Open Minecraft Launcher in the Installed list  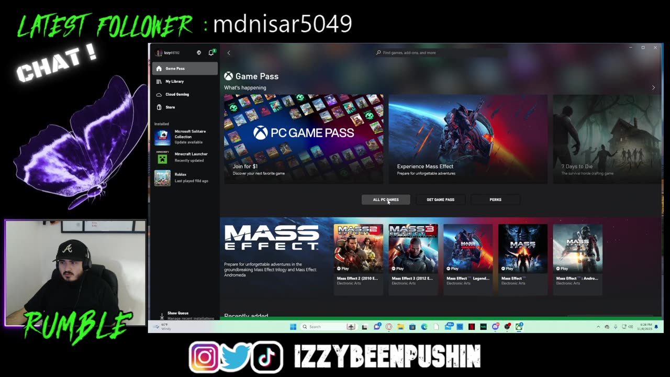pyautogui.click(x=185, y=157)
